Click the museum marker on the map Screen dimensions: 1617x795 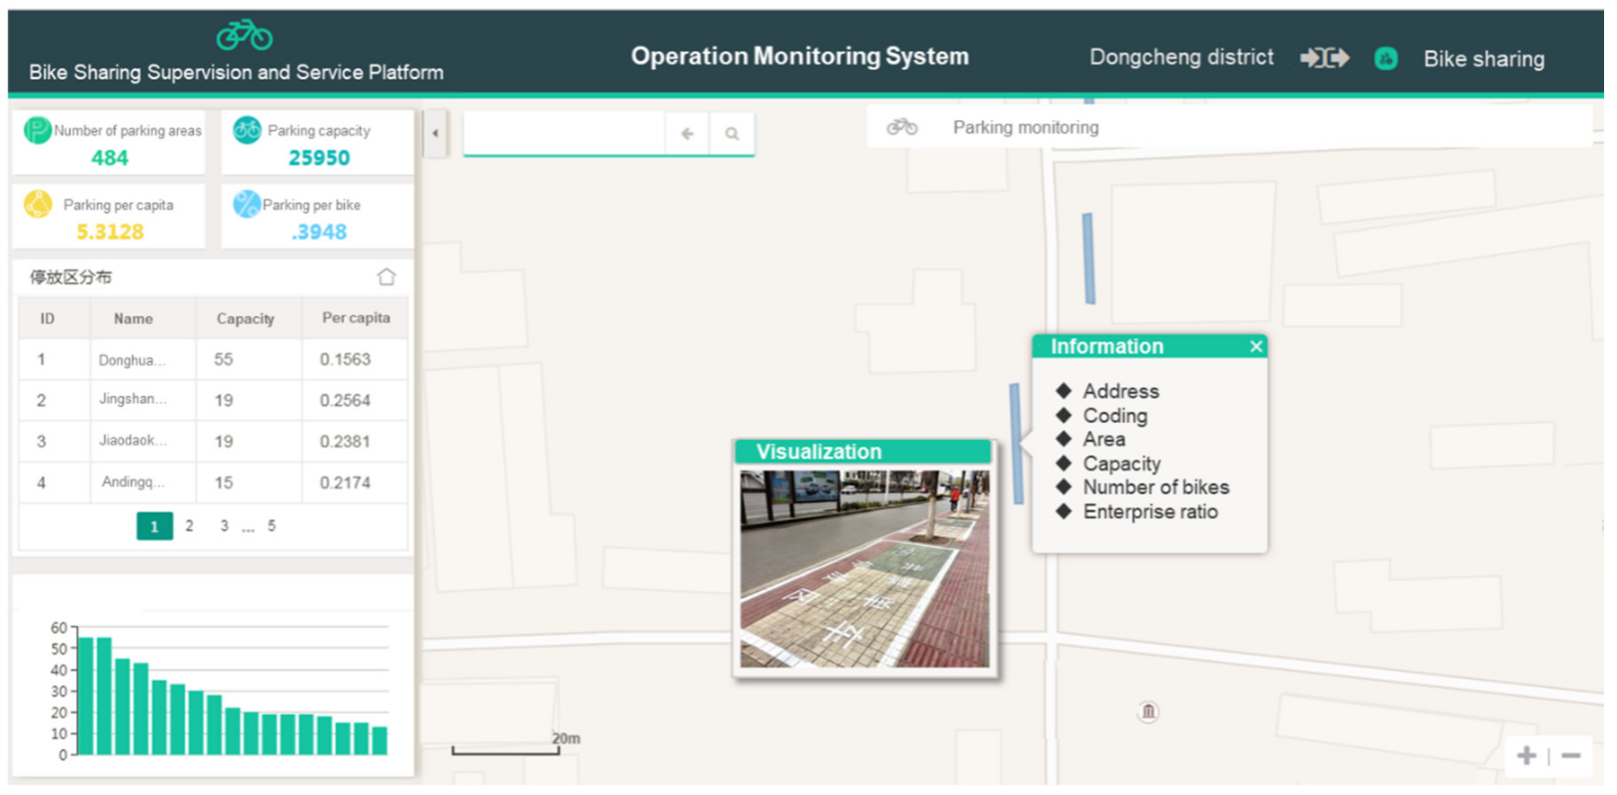click(x=1148, y=712)
